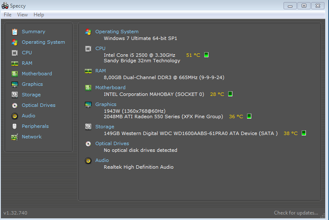Open the File menu
The width and height of the screenshot is (329, 220).
(8, 15)
